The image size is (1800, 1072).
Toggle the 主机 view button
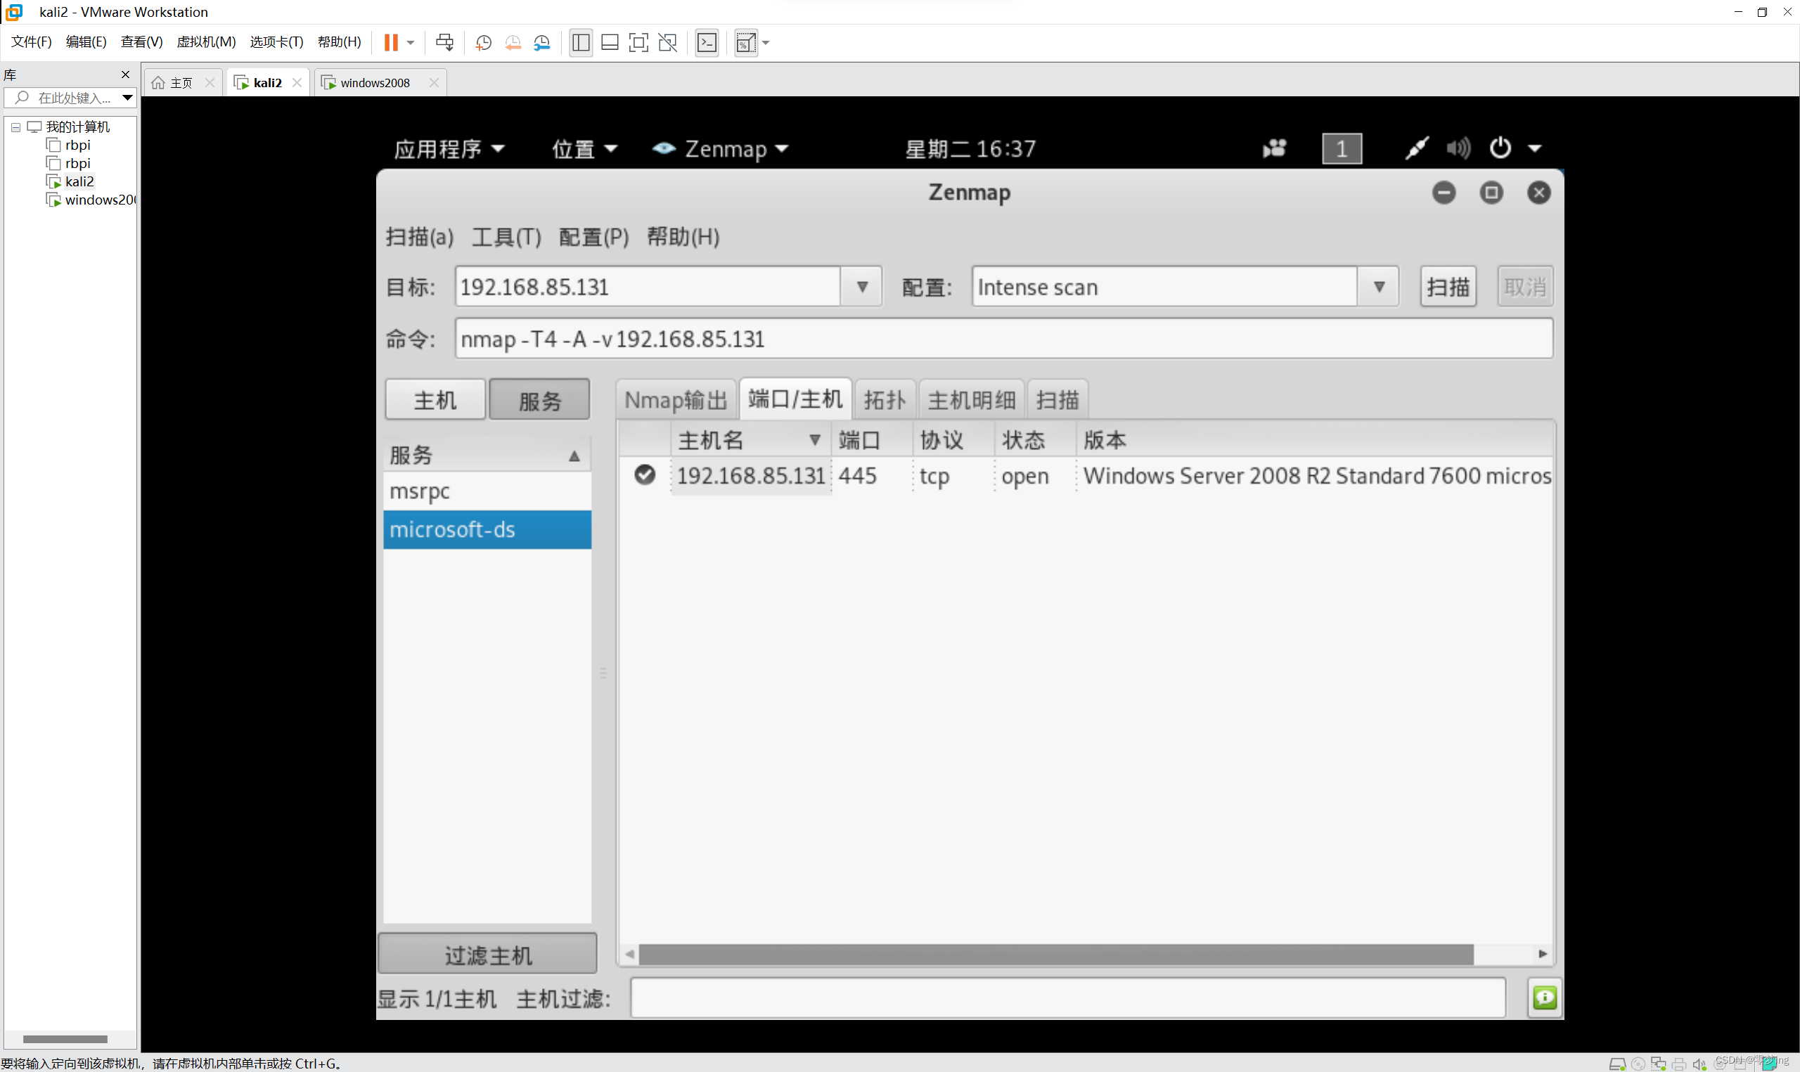click(x=435, y=399)
